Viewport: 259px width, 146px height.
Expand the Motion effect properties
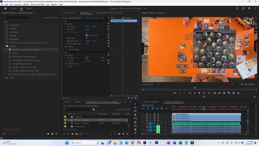click(64, 24)
